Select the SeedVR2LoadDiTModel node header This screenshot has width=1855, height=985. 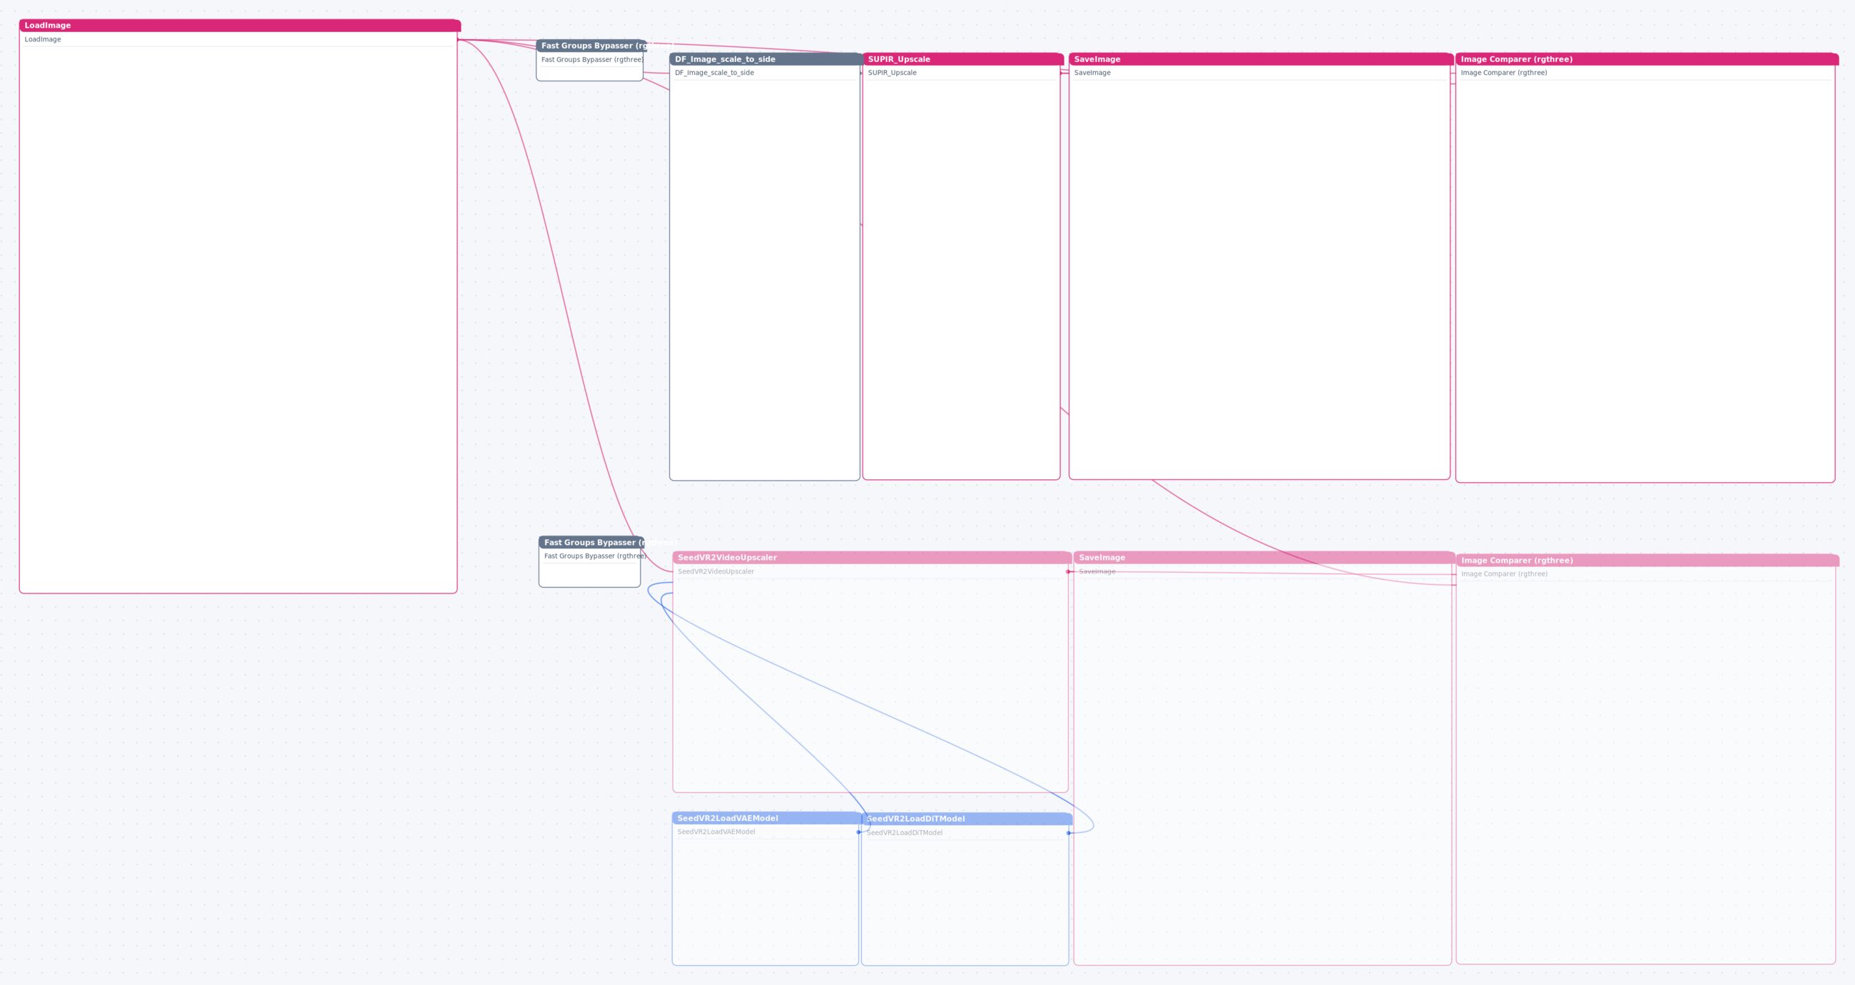(x=967, y=819)
